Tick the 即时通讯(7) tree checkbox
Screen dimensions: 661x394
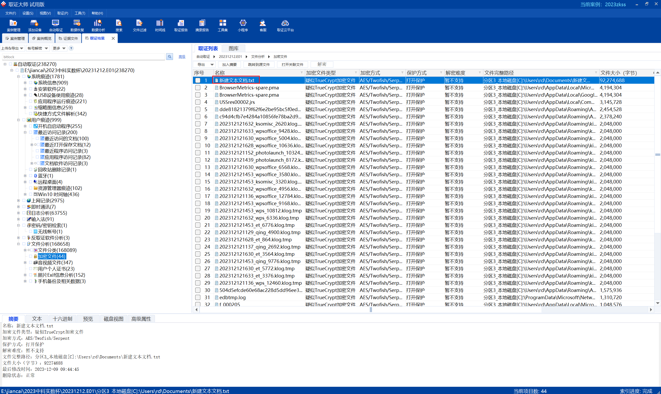[24, 207]
